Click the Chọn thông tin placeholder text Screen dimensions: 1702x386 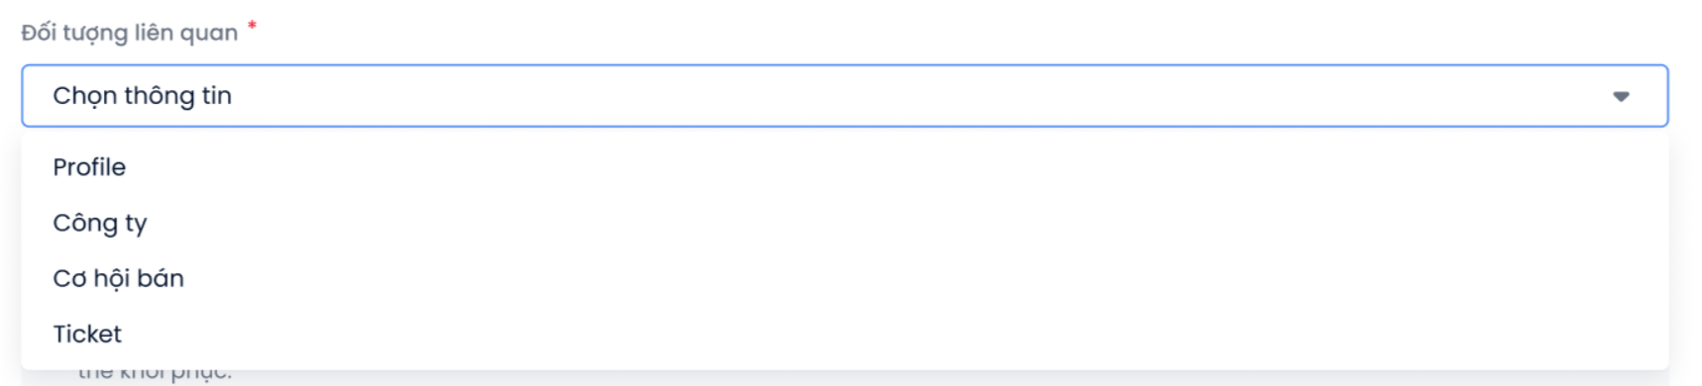coord(142,96)
